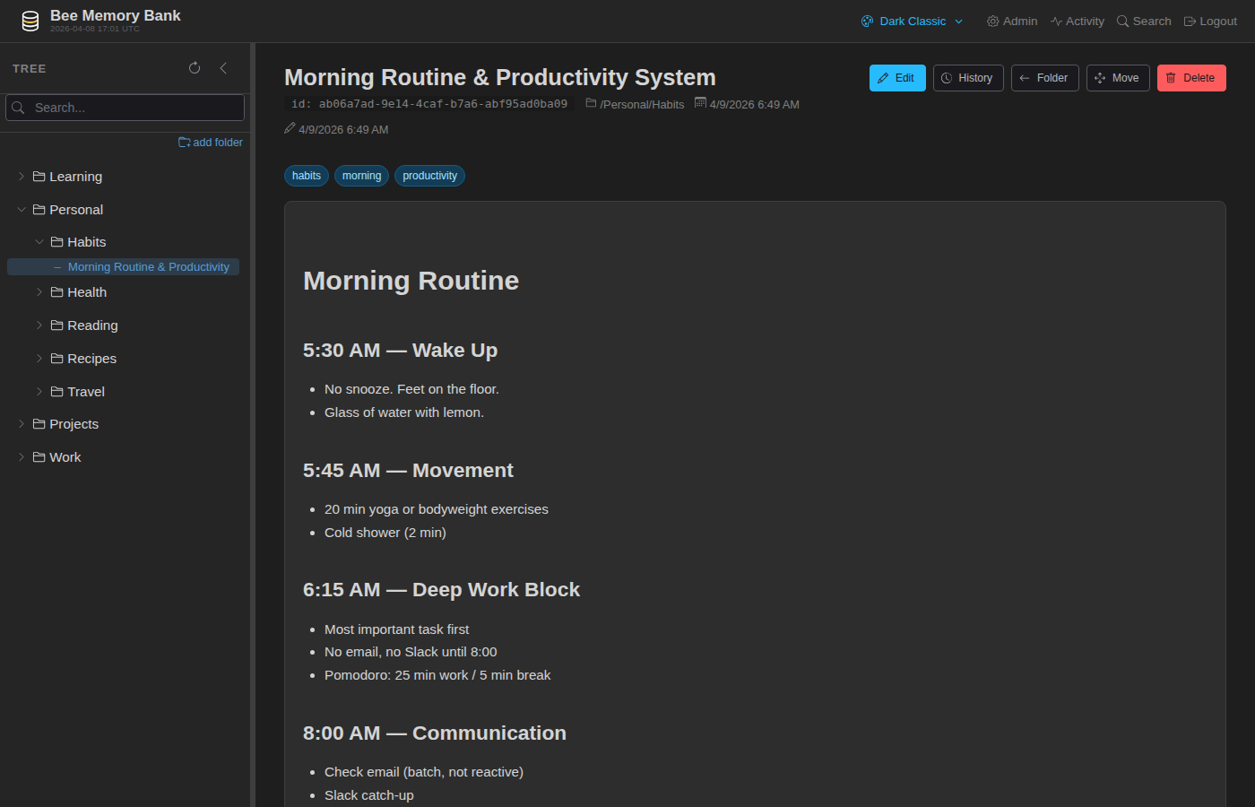Open Morning Routine & Productivity tree note
1255x807 pixels.
click(149, 267)
